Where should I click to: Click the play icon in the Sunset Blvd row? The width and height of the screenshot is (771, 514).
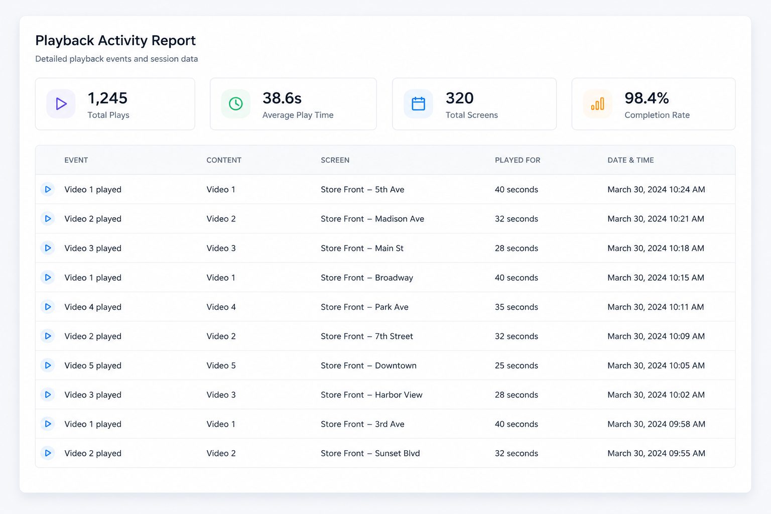[48, 453]
